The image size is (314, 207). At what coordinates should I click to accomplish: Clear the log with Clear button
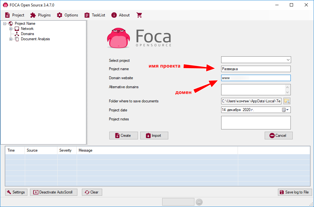click(92, 192)
